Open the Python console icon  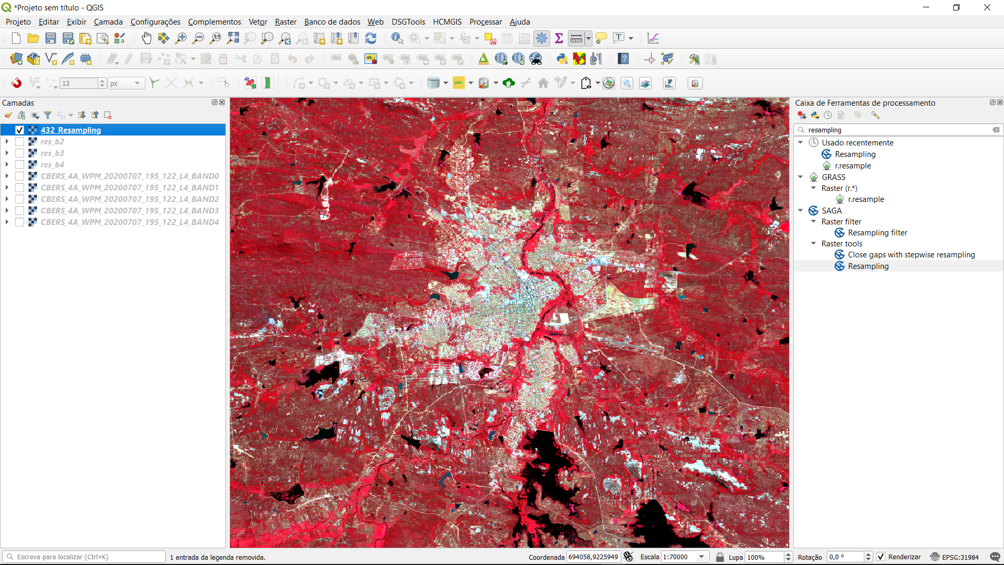click(562, 59)
